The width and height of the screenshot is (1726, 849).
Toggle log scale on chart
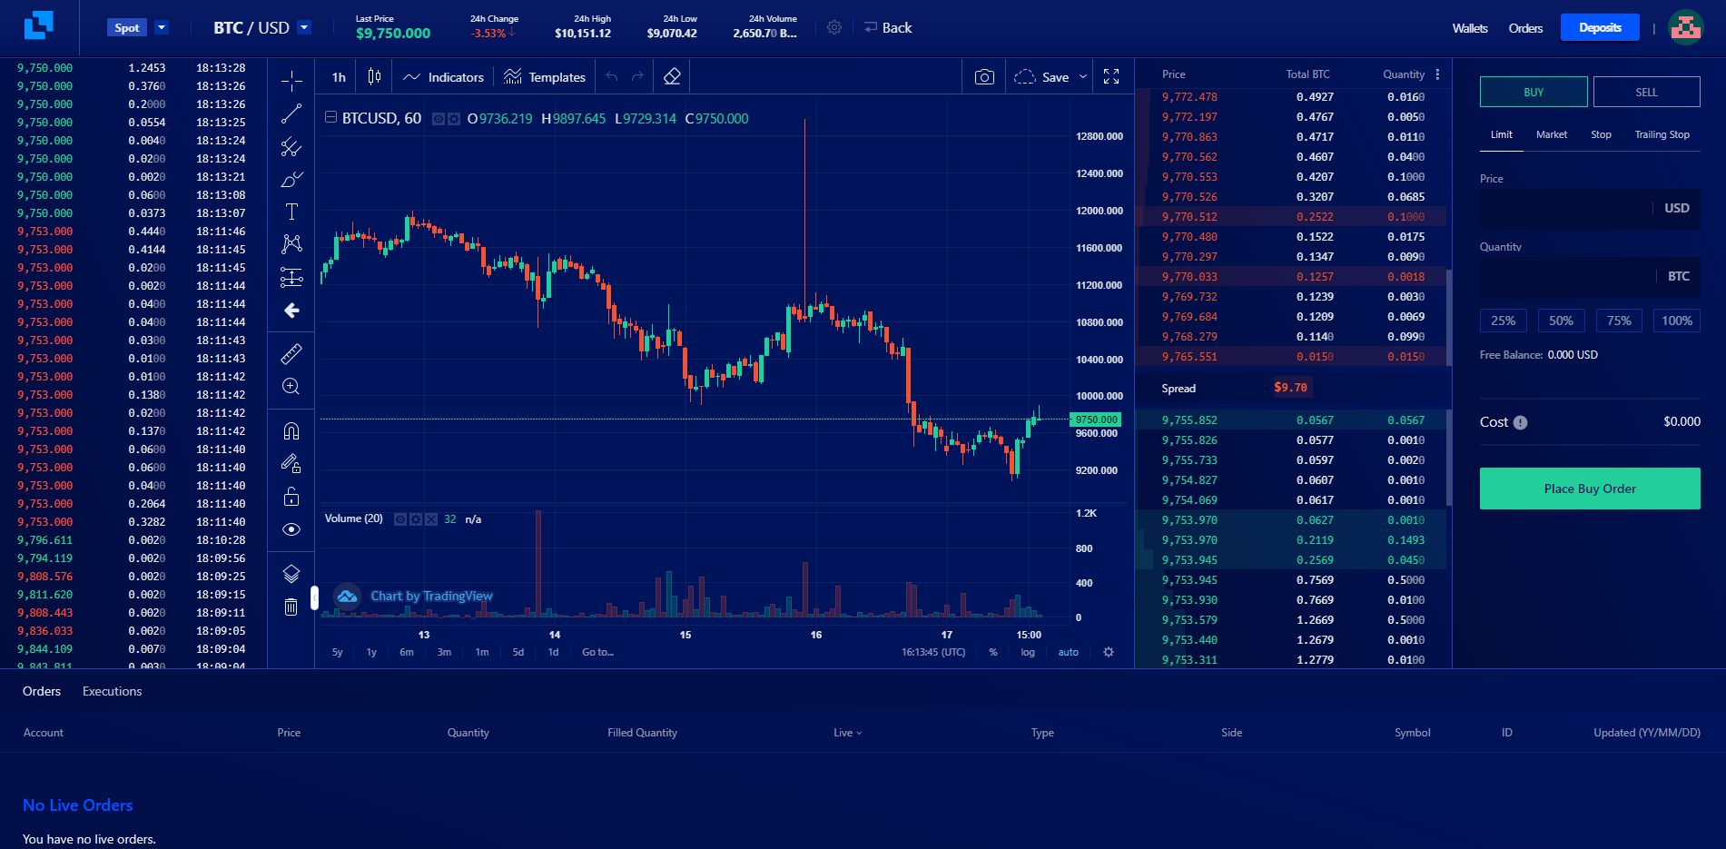[x=1028, y=652]
